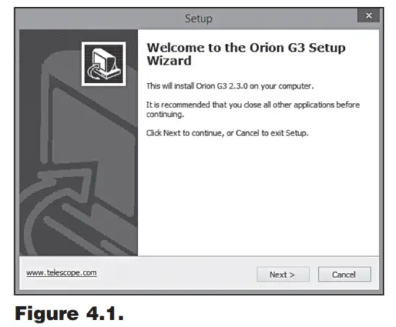Cancel the Orion G3 setup

pos(344,274)
